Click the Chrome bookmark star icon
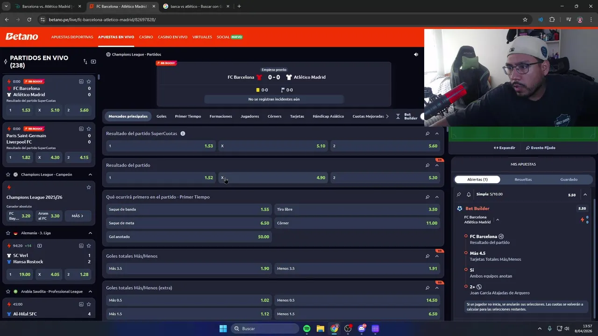 (x=525, y=20)
